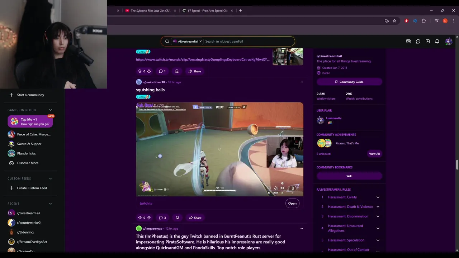Open the mande clip thumbnail
The image size is (459, 258).
click(288, 57)
